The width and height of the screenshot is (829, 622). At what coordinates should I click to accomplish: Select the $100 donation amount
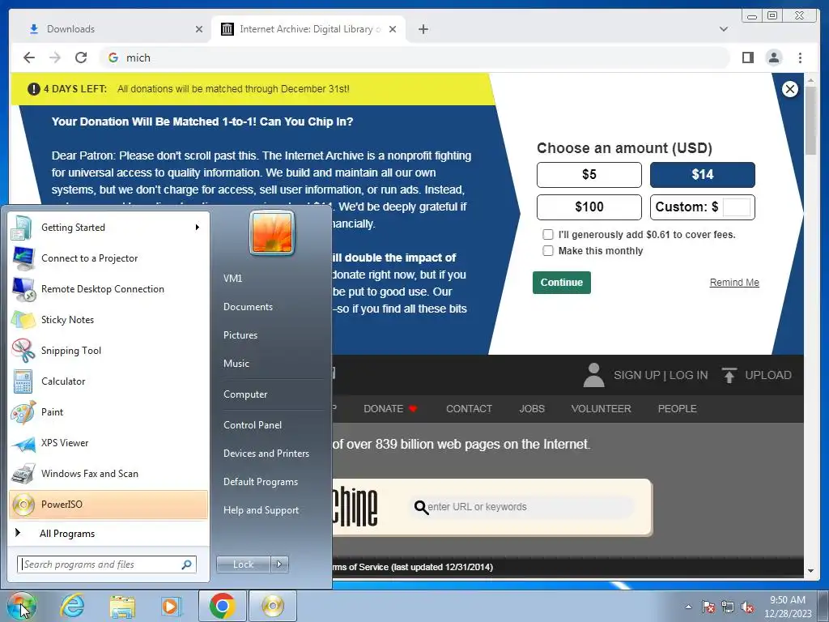[x=589, y=207]
